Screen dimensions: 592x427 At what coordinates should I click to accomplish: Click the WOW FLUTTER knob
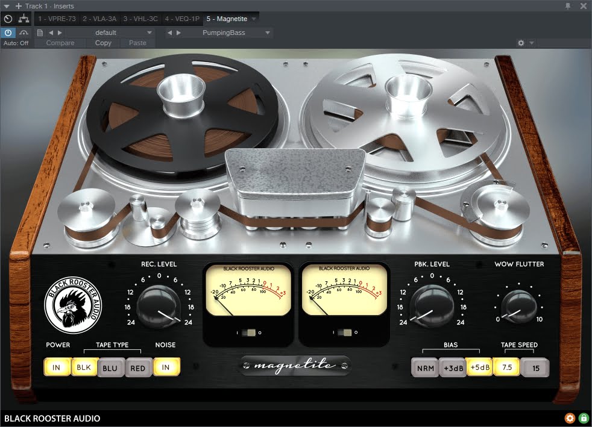[519, 307]
